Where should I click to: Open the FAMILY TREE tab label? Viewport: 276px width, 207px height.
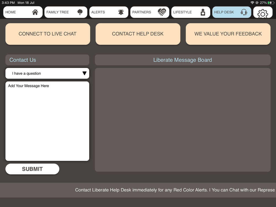click(x=58, y=12)
